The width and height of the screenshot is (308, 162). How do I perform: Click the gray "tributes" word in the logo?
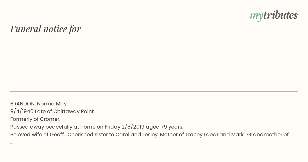(280, 15)
